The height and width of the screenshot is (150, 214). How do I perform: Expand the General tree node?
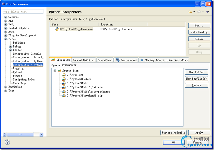click(x=5, y=17)
